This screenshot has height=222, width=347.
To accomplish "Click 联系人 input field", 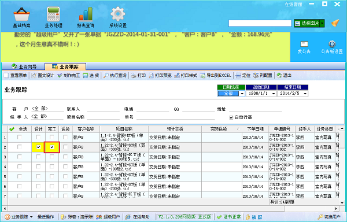I will (x=104, y=109).
